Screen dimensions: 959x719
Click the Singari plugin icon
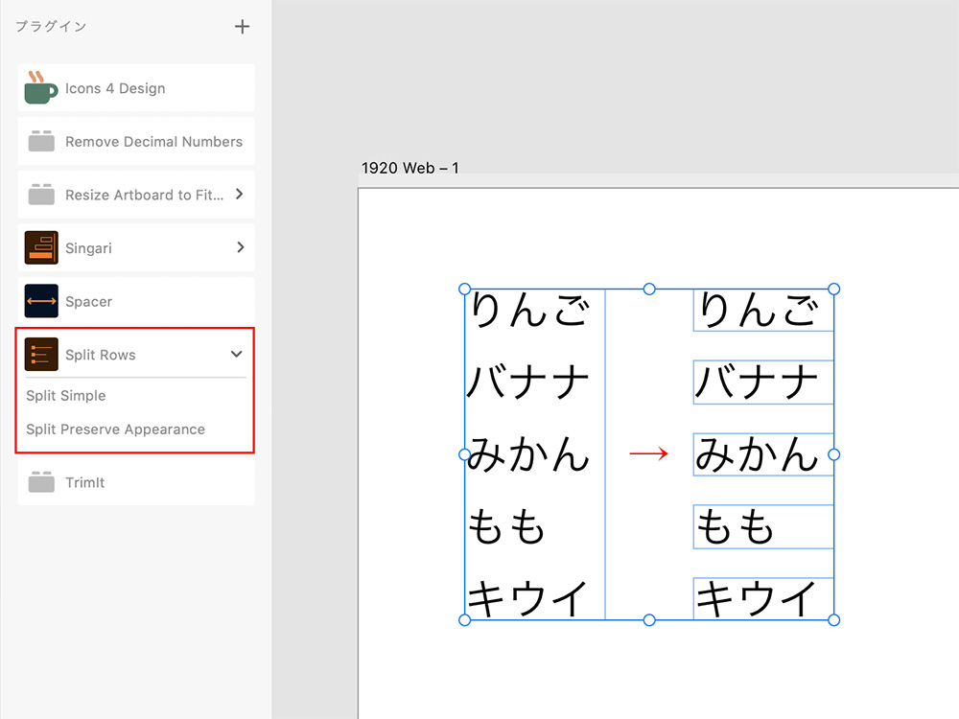pyautogui.click(x=41, y=248)
